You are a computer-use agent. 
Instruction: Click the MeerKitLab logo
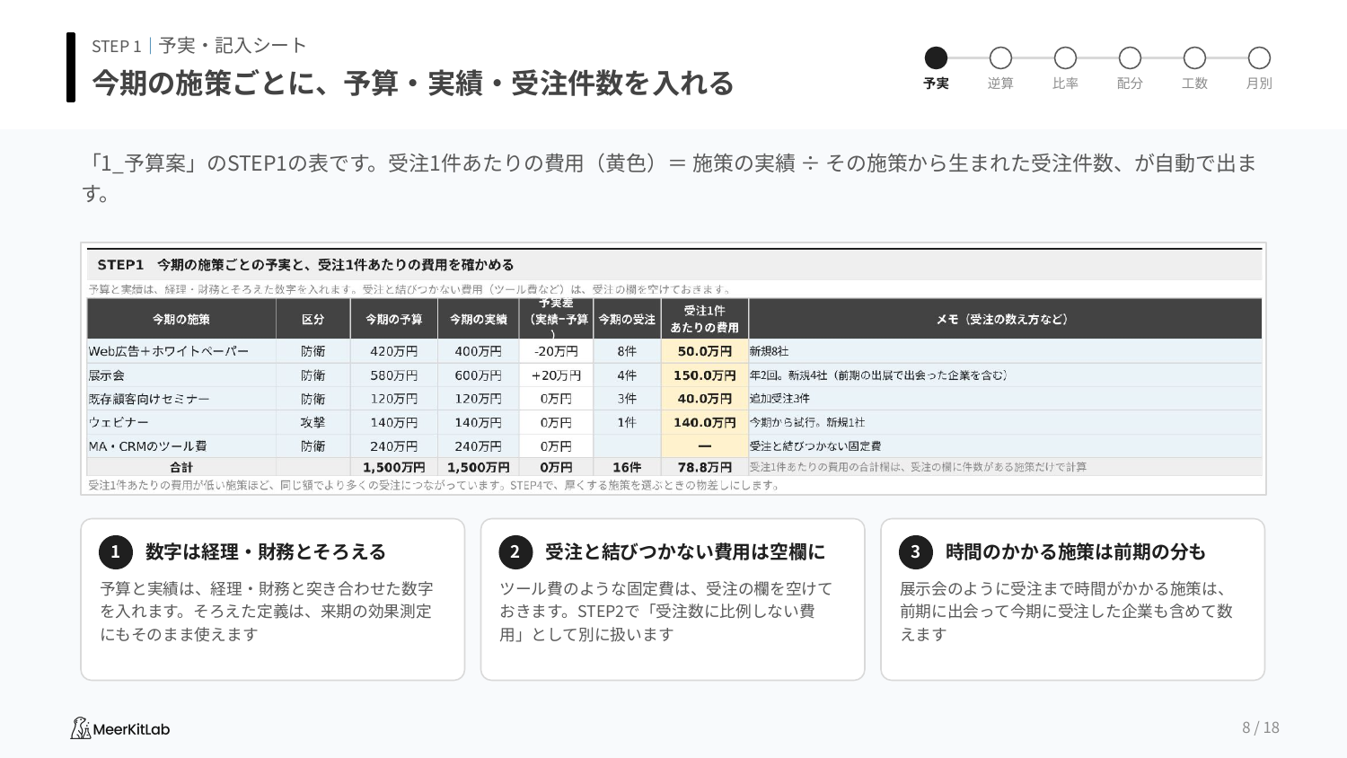pos(120,728)
